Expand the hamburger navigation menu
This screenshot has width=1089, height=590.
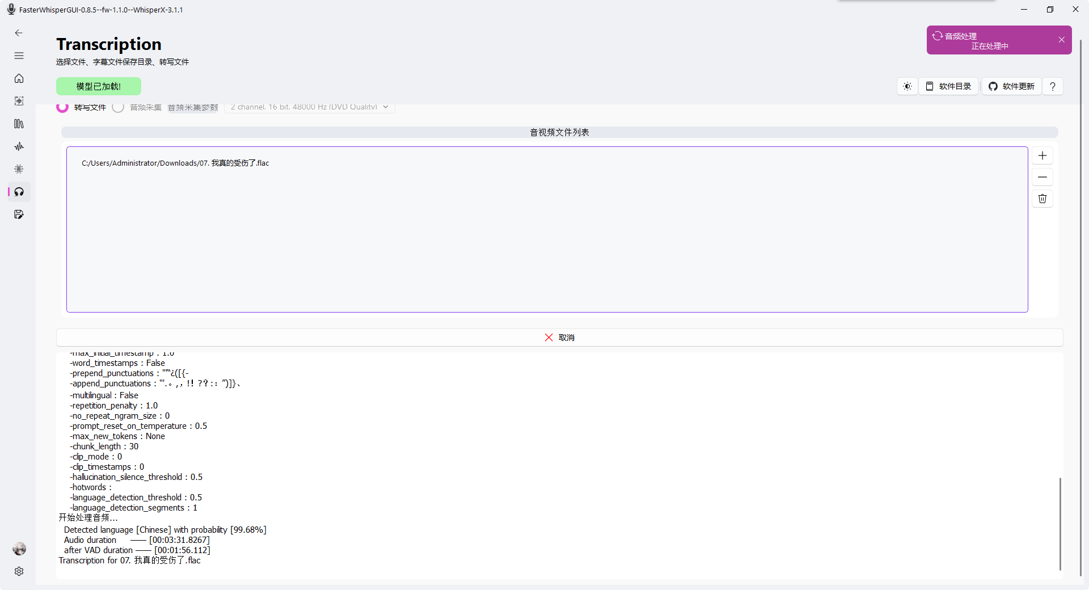(x=19, y=56)
